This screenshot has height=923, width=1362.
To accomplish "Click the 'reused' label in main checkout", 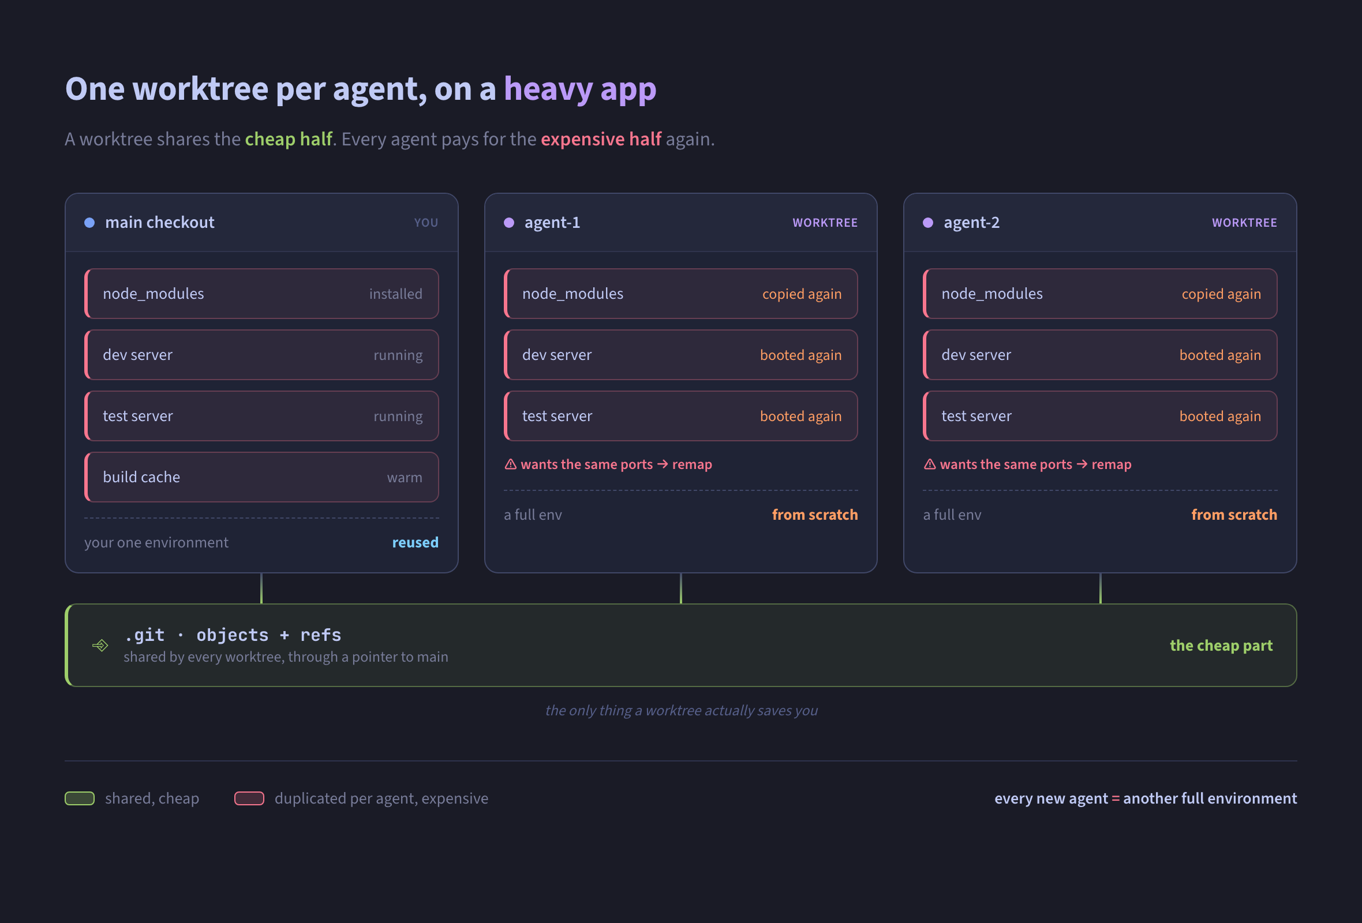I will click(415, 542).
